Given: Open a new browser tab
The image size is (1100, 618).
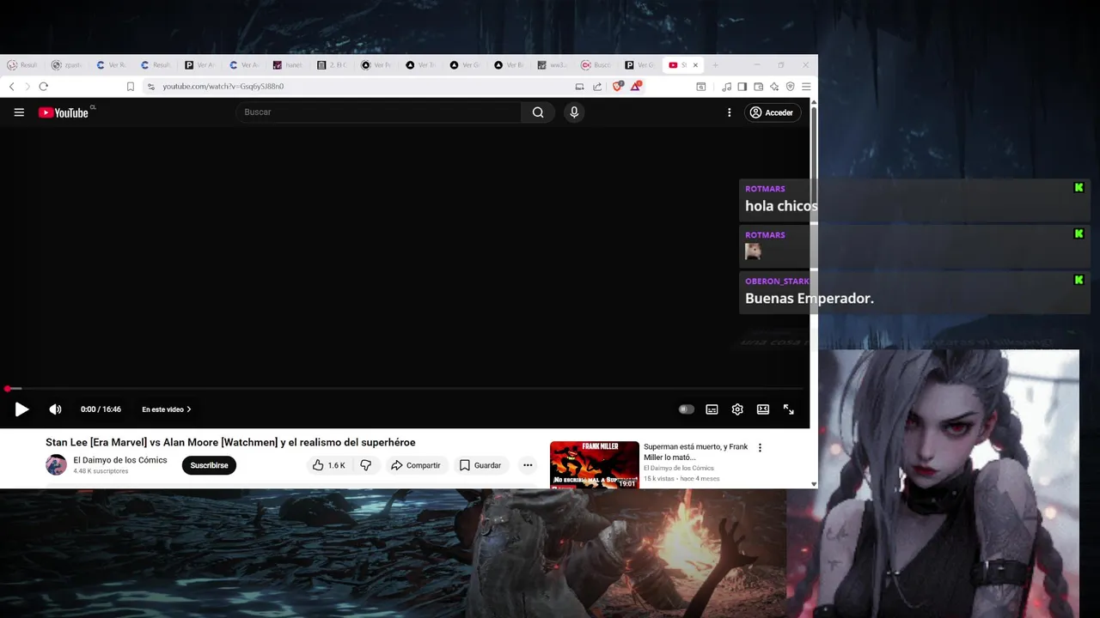Looking at the screenshot, I should pyautogui.click(x=714, y=65).
